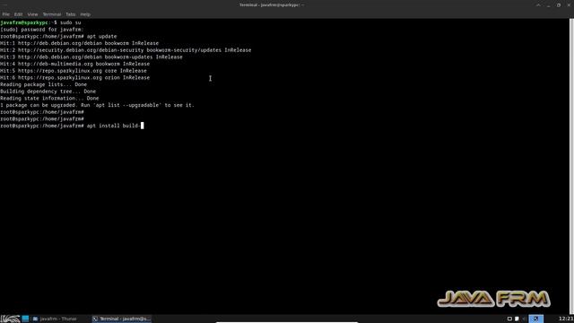Click the 'apt install build-' command line
The image size is (574, 323).
coord(72,126)
